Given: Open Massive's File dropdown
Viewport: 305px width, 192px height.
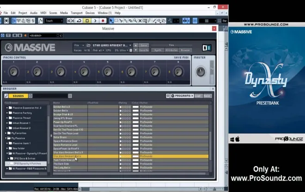Looking at the screenshot, I should 79,45.
